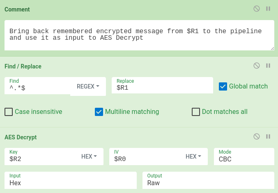Set breakpoint on AES Decrypt
The height and width of the screenshot is (193, 278).
268,136
